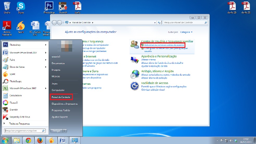Expand Photoshop recent files arrow
Screen dimensions: 256x144
click(46, 45)
